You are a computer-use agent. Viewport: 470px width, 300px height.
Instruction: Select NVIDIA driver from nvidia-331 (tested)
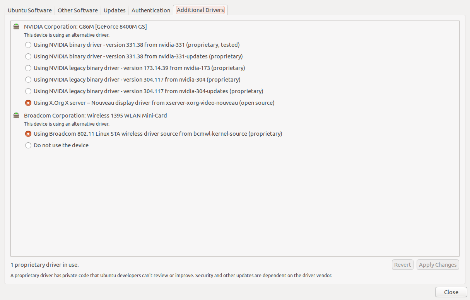pos(132,45)
